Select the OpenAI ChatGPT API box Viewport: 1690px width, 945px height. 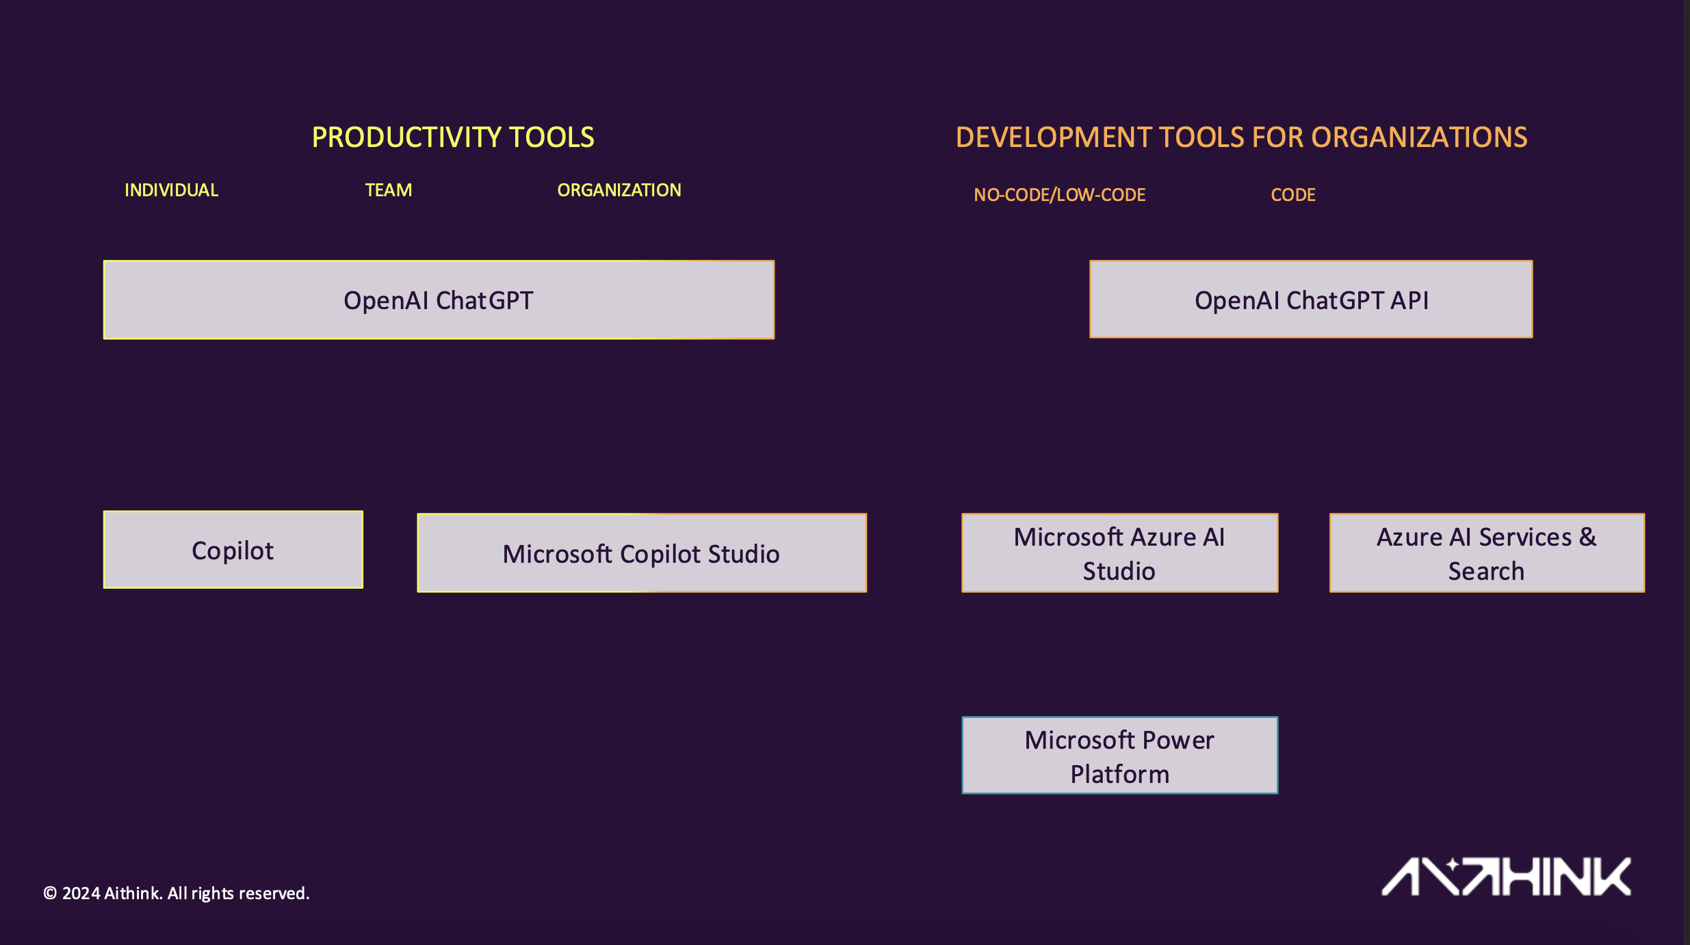pyautogui.click(x=1311, y=299)
